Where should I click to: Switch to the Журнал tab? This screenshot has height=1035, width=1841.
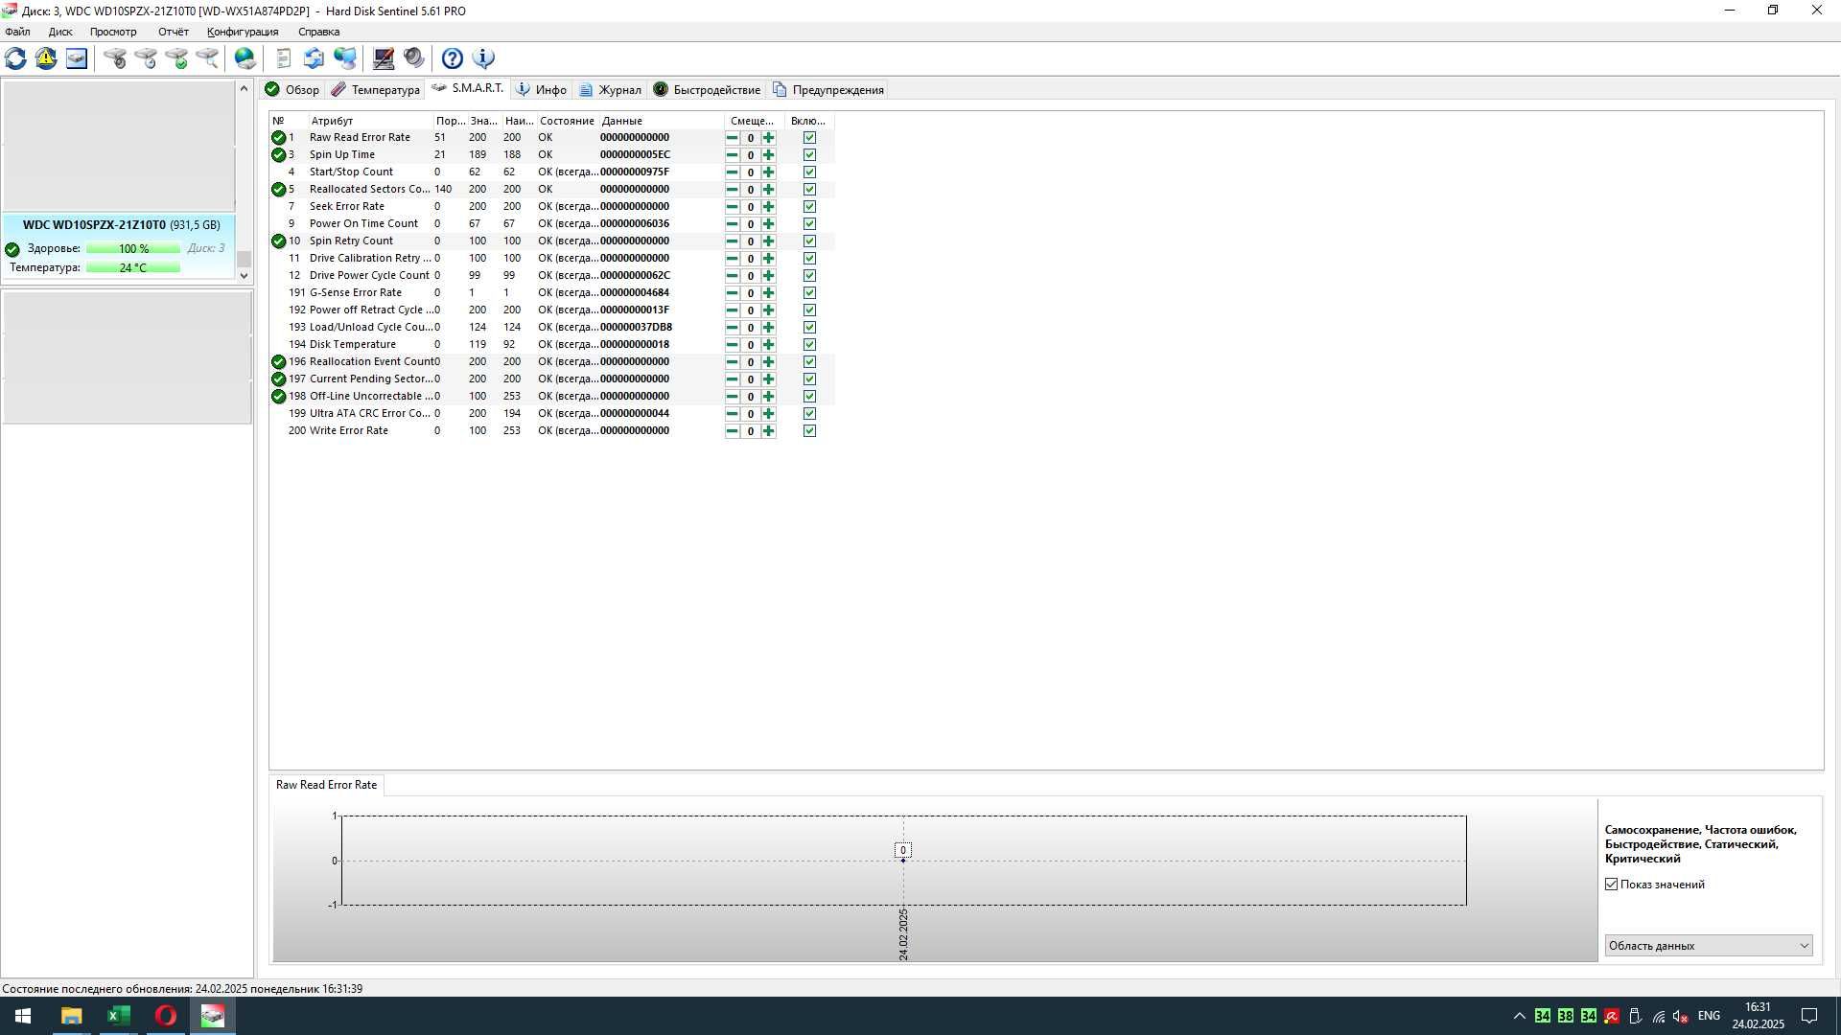[x=610, y=90]
